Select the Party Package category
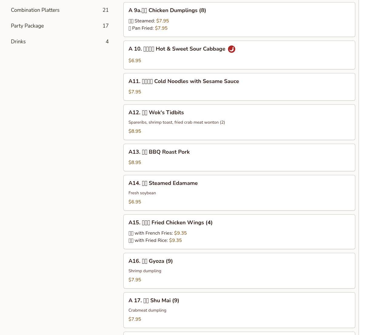The image size is (365, 335). click(x=27, y=26)
